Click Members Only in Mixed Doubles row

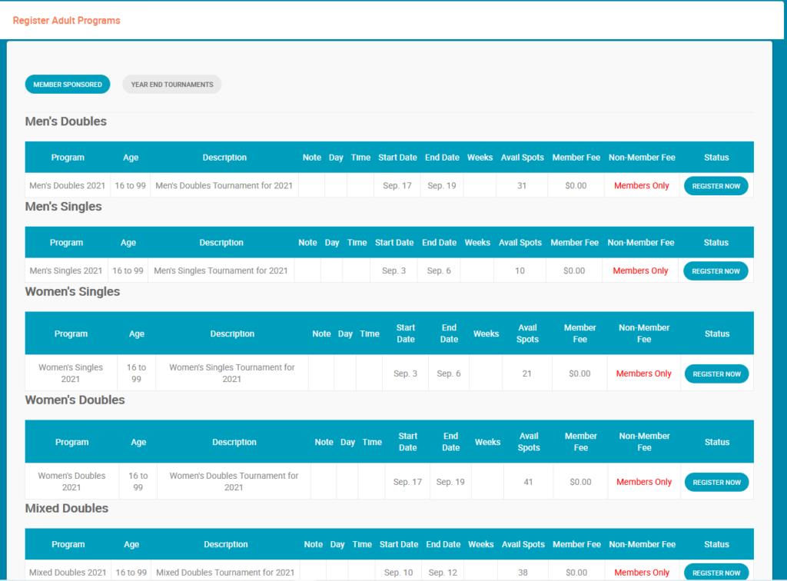tap(642, 573)
